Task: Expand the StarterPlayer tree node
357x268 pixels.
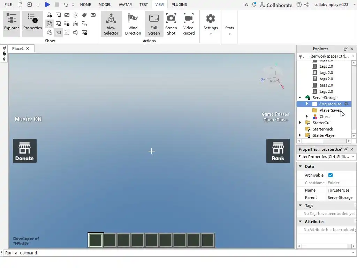Action: pyautogui.click(x=300, y=135)
